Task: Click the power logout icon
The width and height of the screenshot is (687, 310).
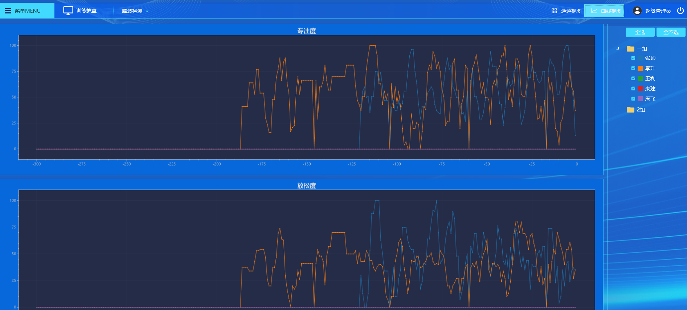Action: coord(680,11)
